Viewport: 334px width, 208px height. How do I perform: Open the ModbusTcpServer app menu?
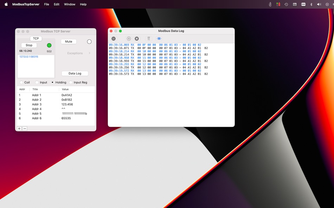click(26, 4)
